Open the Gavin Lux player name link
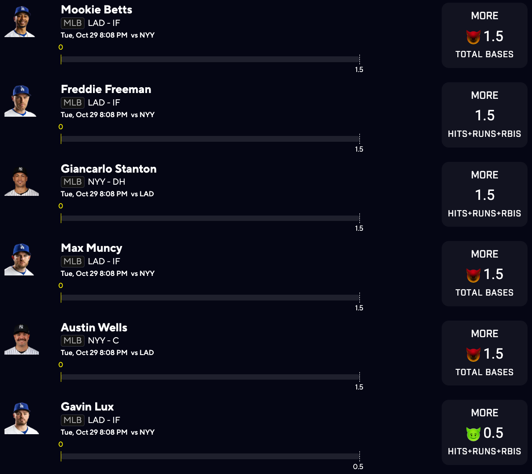Image resolution: width=532 pixels, height=474 pixels. [x=87, y=407]
